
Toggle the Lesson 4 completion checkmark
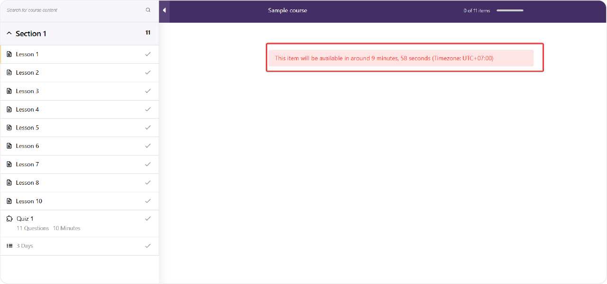(x=148, y=109)
